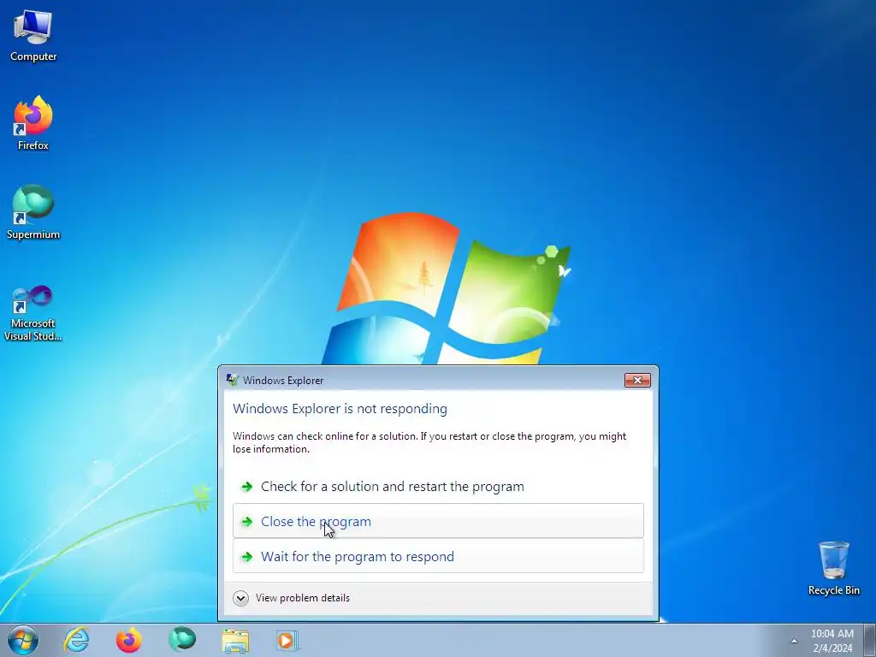Image resolution: width=876 pixels, height=657 pixels.
Task: Choose Check for a solution and restart the program
Action: point(438,486)
